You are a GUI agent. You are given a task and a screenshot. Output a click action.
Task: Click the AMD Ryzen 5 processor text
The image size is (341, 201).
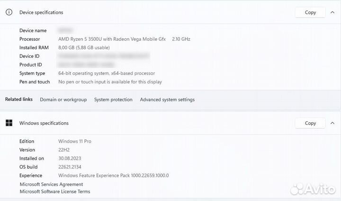(x=113, y=39)
